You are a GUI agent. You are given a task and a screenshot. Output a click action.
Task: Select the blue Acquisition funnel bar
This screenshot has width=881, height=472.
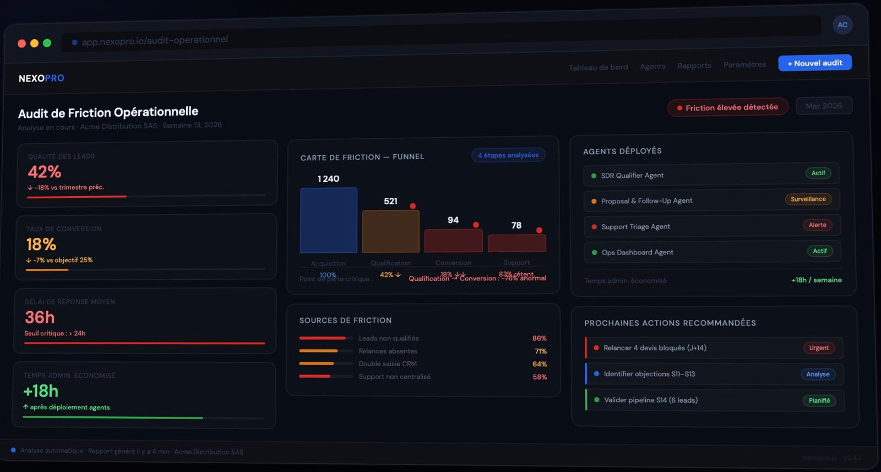tap(328, 220)
